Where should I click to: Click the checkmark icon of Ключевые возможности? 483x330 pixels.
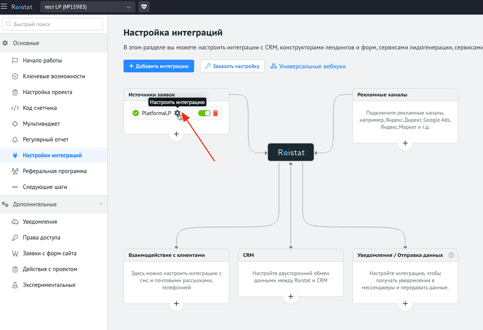click(15, 76)
